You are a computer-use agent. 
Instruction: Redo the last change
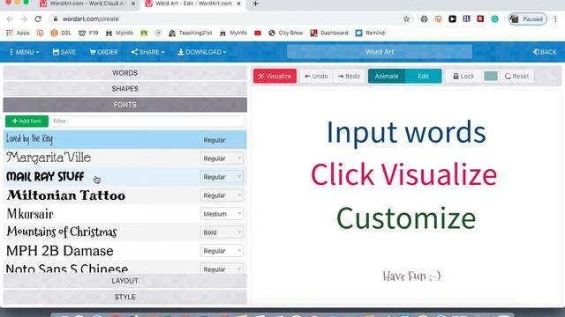349,77
